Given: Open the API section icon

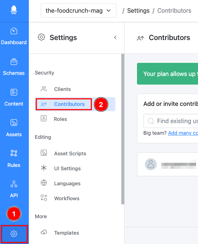Looking at the screenshot, I should [x=14, y=184].
